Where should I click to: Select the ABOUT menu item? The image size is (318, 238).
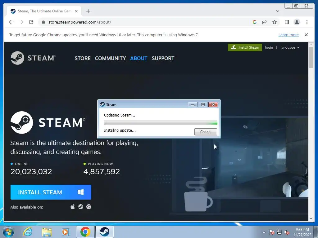(139, 58)
